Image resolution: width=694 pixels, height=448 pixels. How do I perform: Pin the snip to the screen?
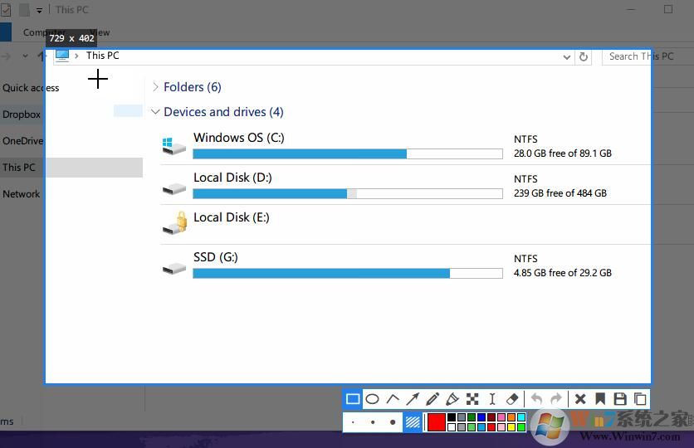(600, 399)
